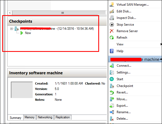Switch to the Memory tab
The width and height of the screenshot is (162, 124).
click(x=29, y=117)
